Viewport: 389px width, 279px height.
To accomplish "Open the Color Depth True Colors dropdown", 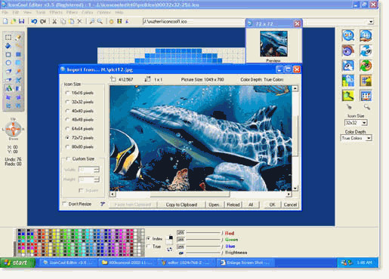I will [x=369, y=138].
